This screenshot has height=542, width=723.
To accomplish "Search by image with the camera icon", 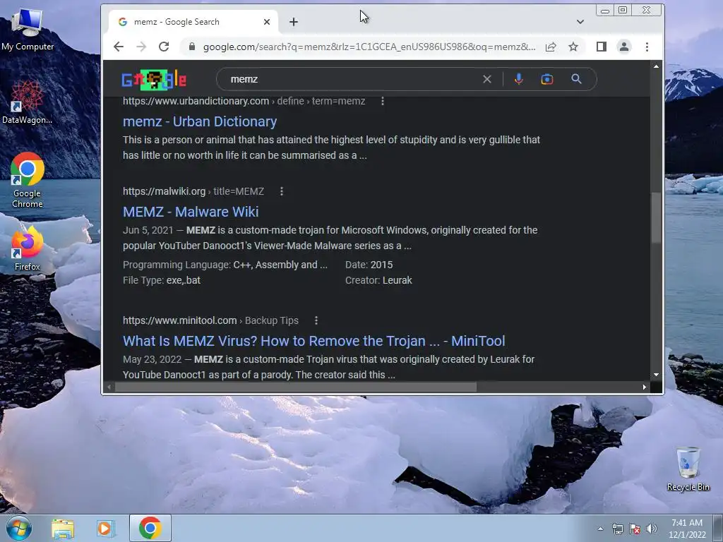I will tap(547, 79).
